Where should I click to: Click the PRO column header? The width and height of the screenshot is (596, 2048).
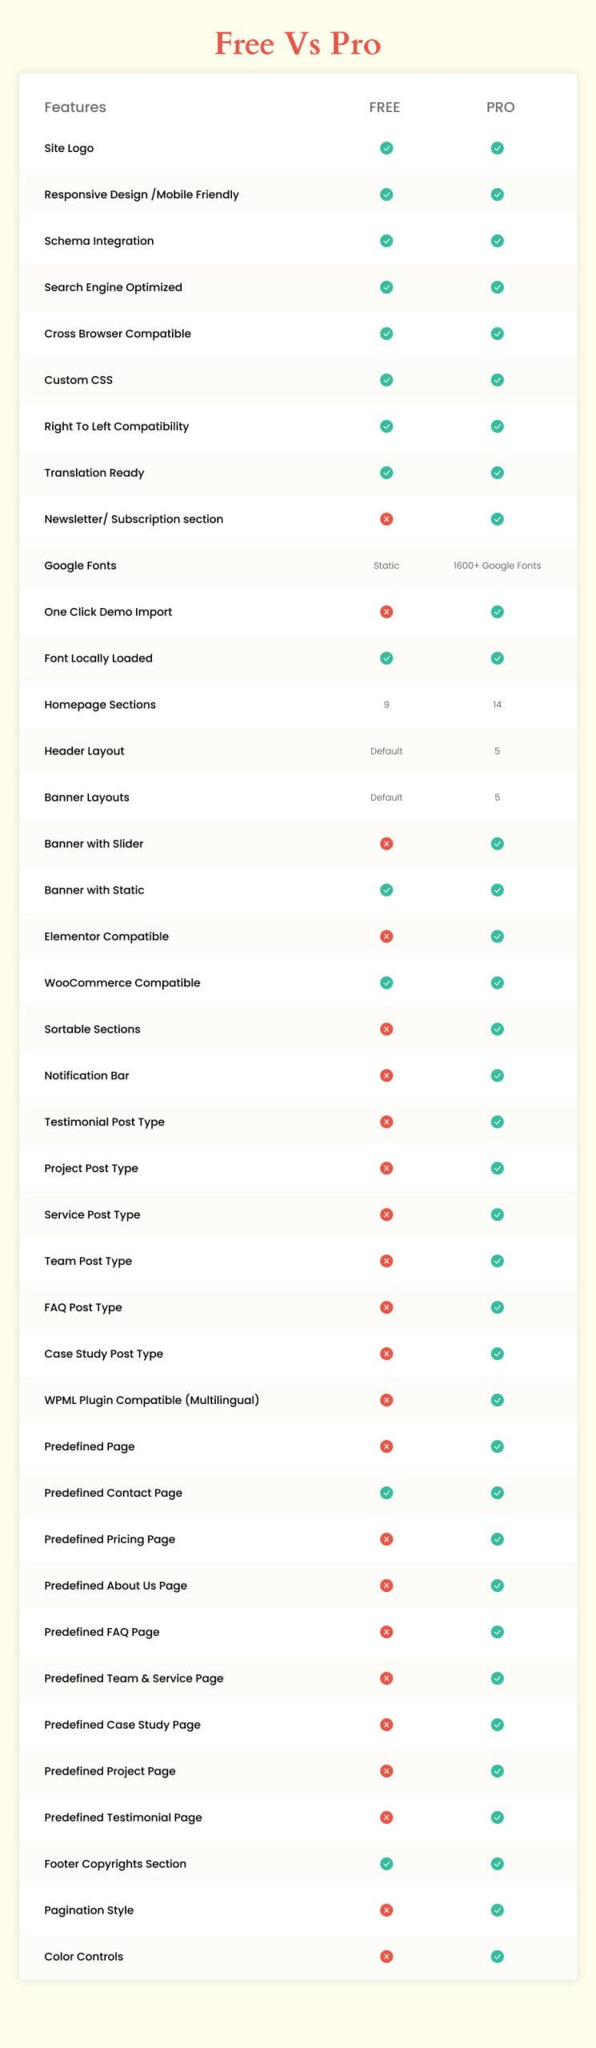(x=500, y=107)
